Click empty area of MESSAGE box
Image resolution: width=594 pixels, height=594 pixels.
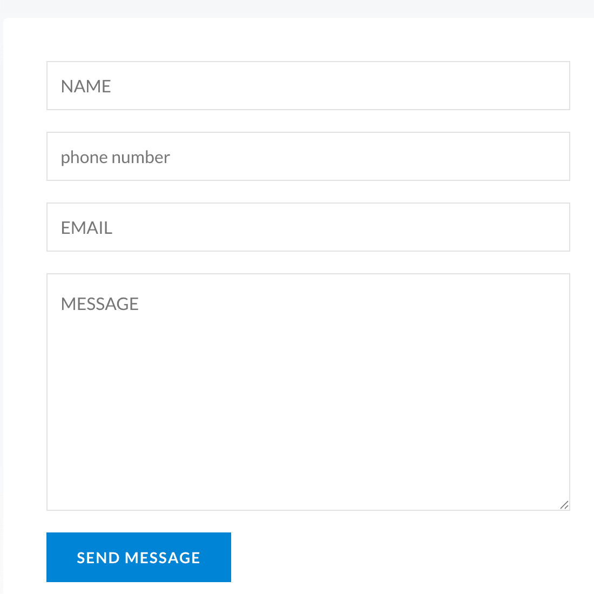(308, 409)
